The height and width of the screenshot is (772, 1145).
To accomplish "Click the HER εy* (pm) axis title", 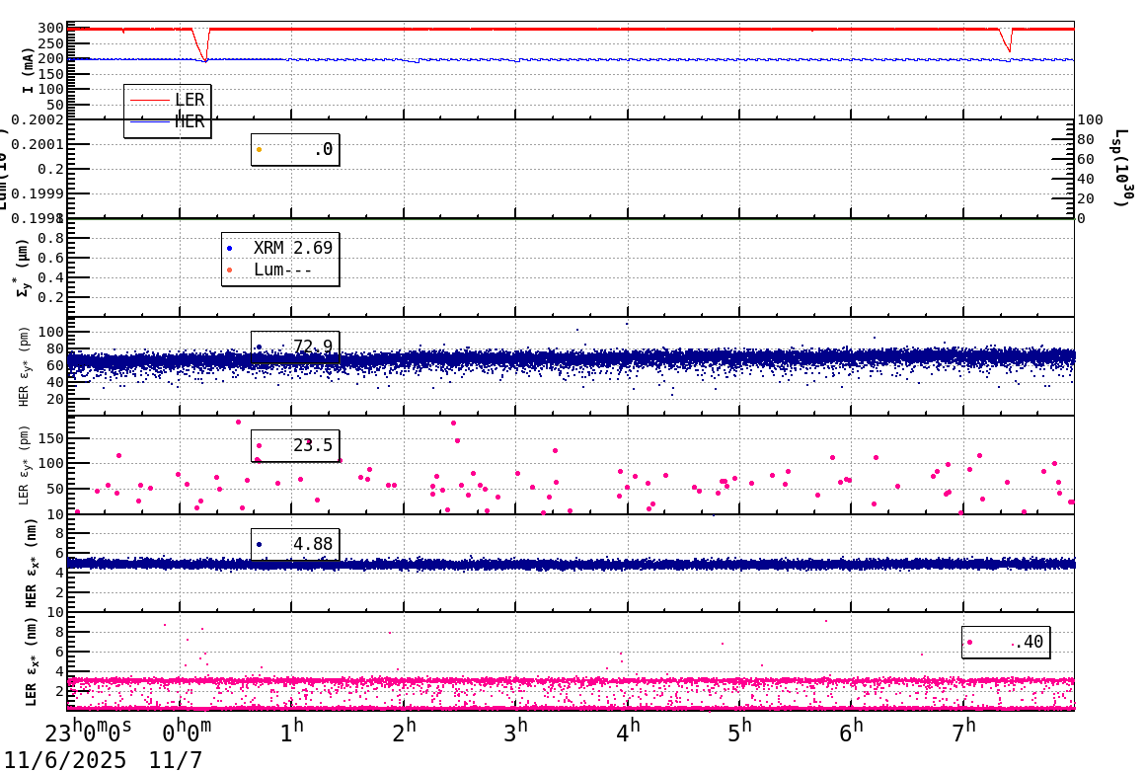I will pyautogui.click(x=24, y=366).
